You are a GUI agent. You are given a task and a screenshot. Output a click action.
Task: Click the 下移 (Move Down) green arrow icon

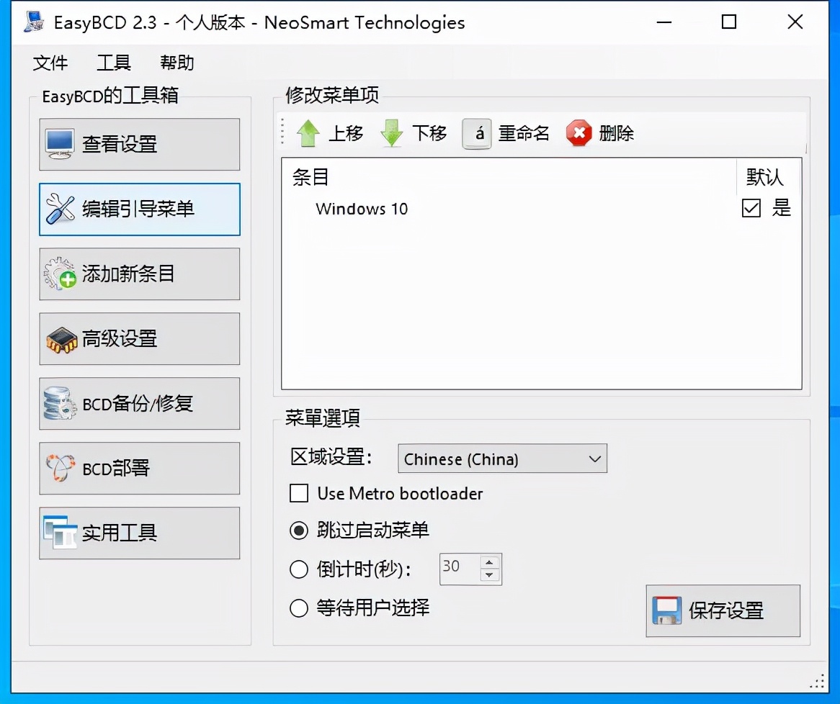pyautogui.click(x=392, y=133)
